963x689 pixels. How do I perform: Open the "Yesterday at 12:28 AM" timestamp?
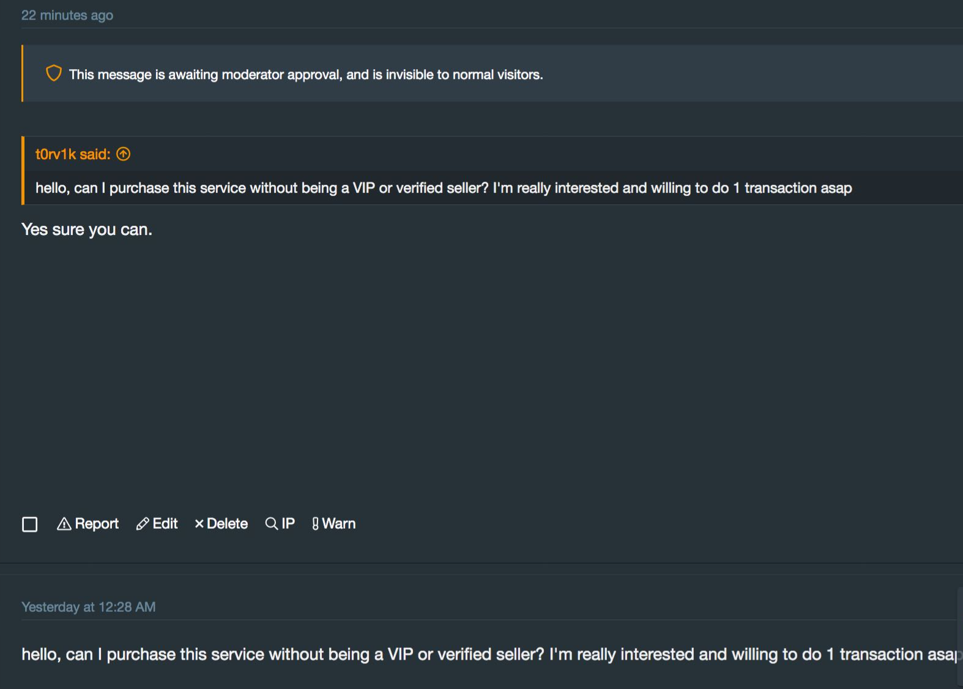click(x=89, y=607)
